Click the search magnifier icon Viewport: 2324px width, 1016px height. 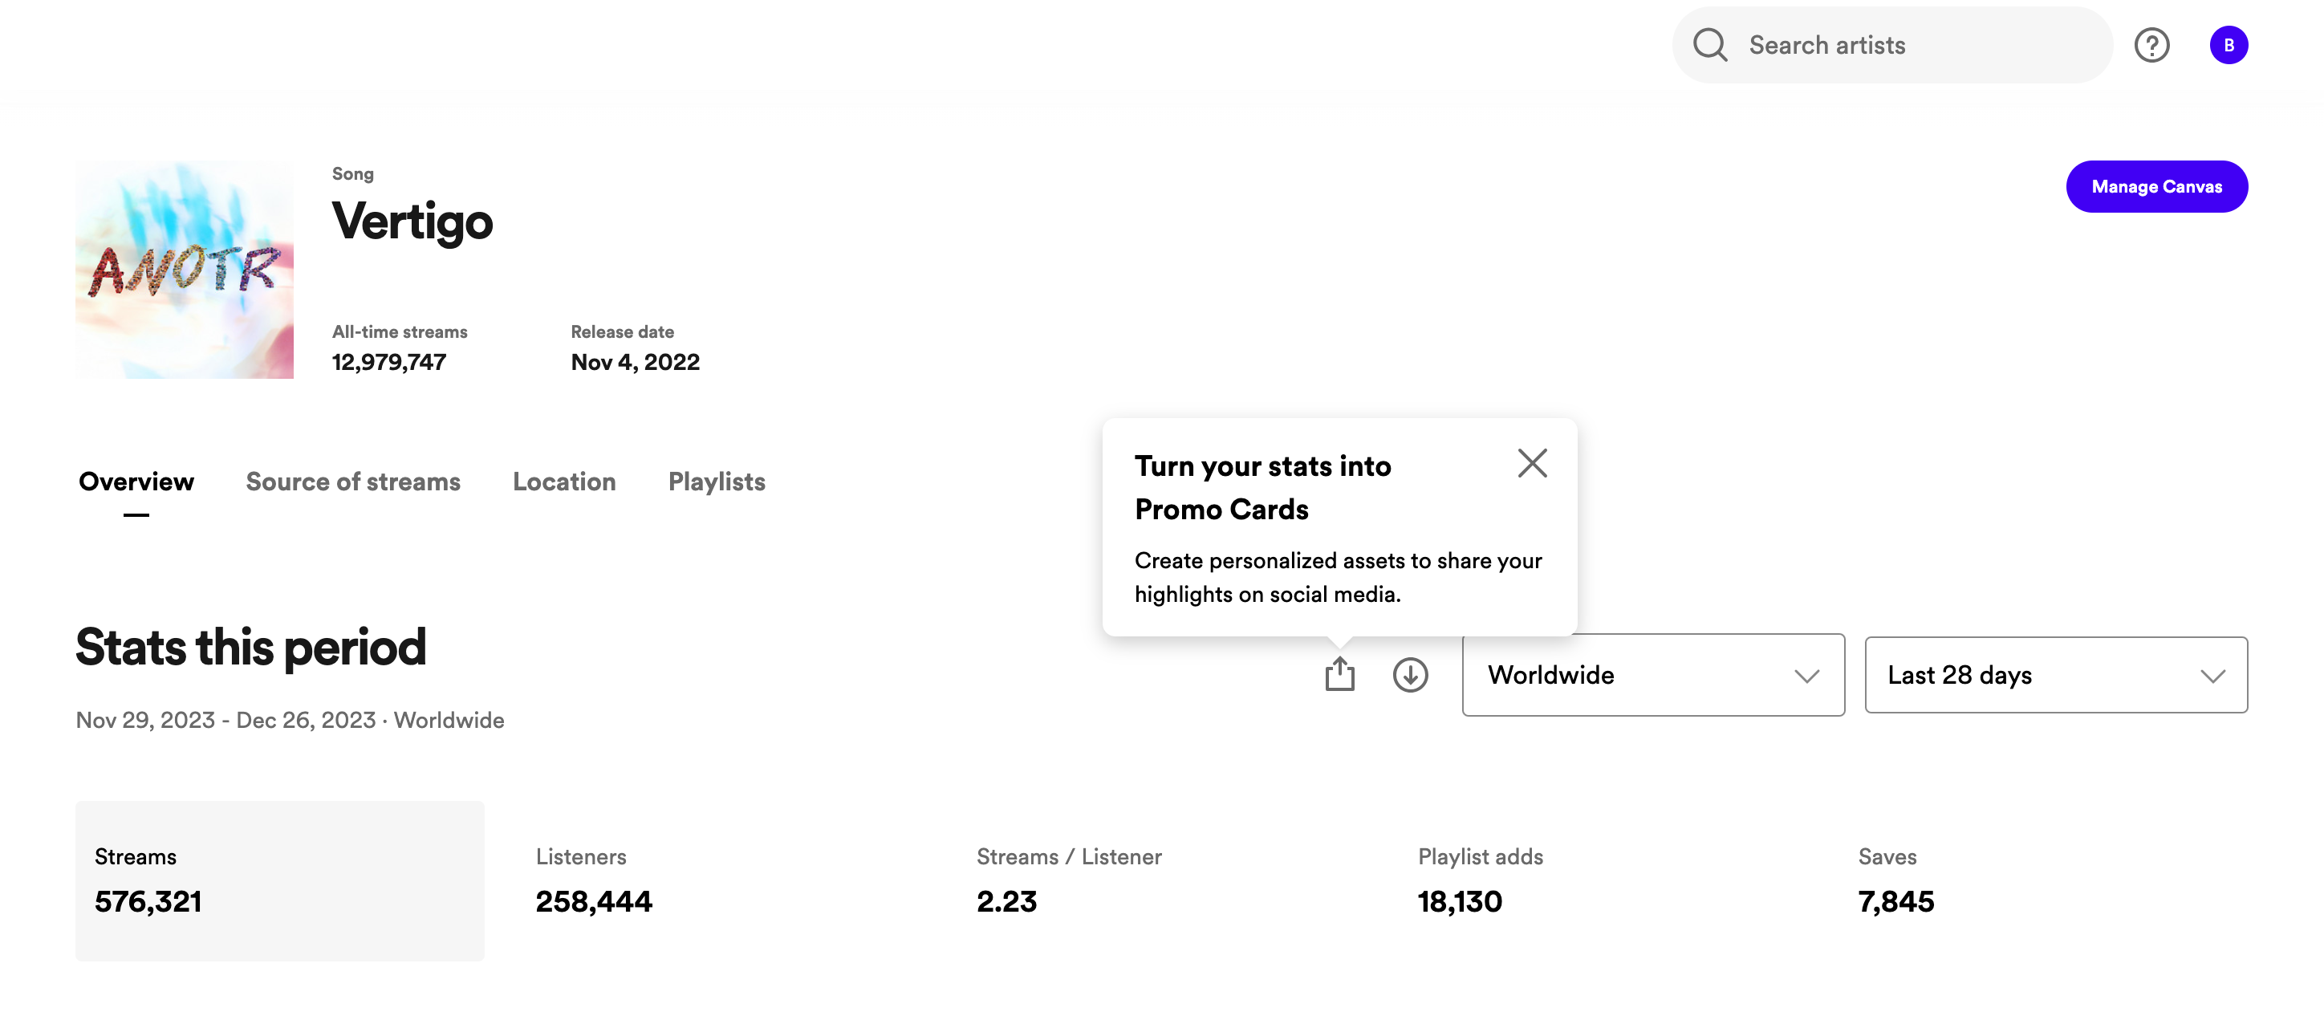1709,45
